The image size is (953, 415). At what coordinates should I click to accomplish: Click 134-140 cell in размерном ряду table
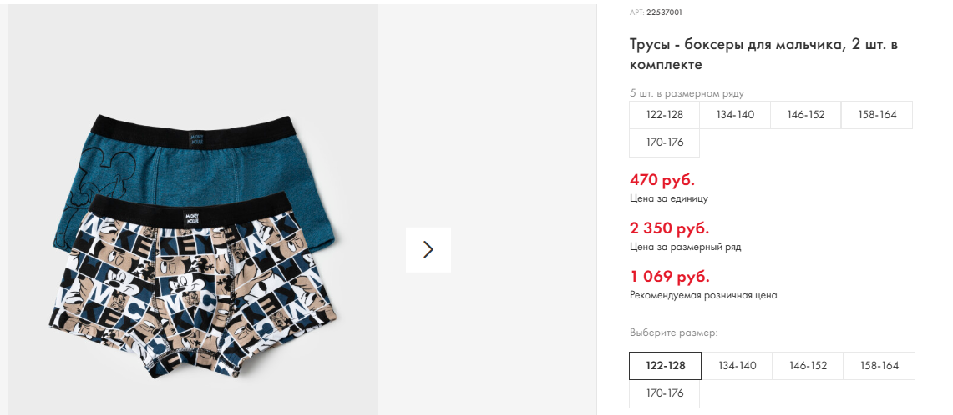pos(735,115)
